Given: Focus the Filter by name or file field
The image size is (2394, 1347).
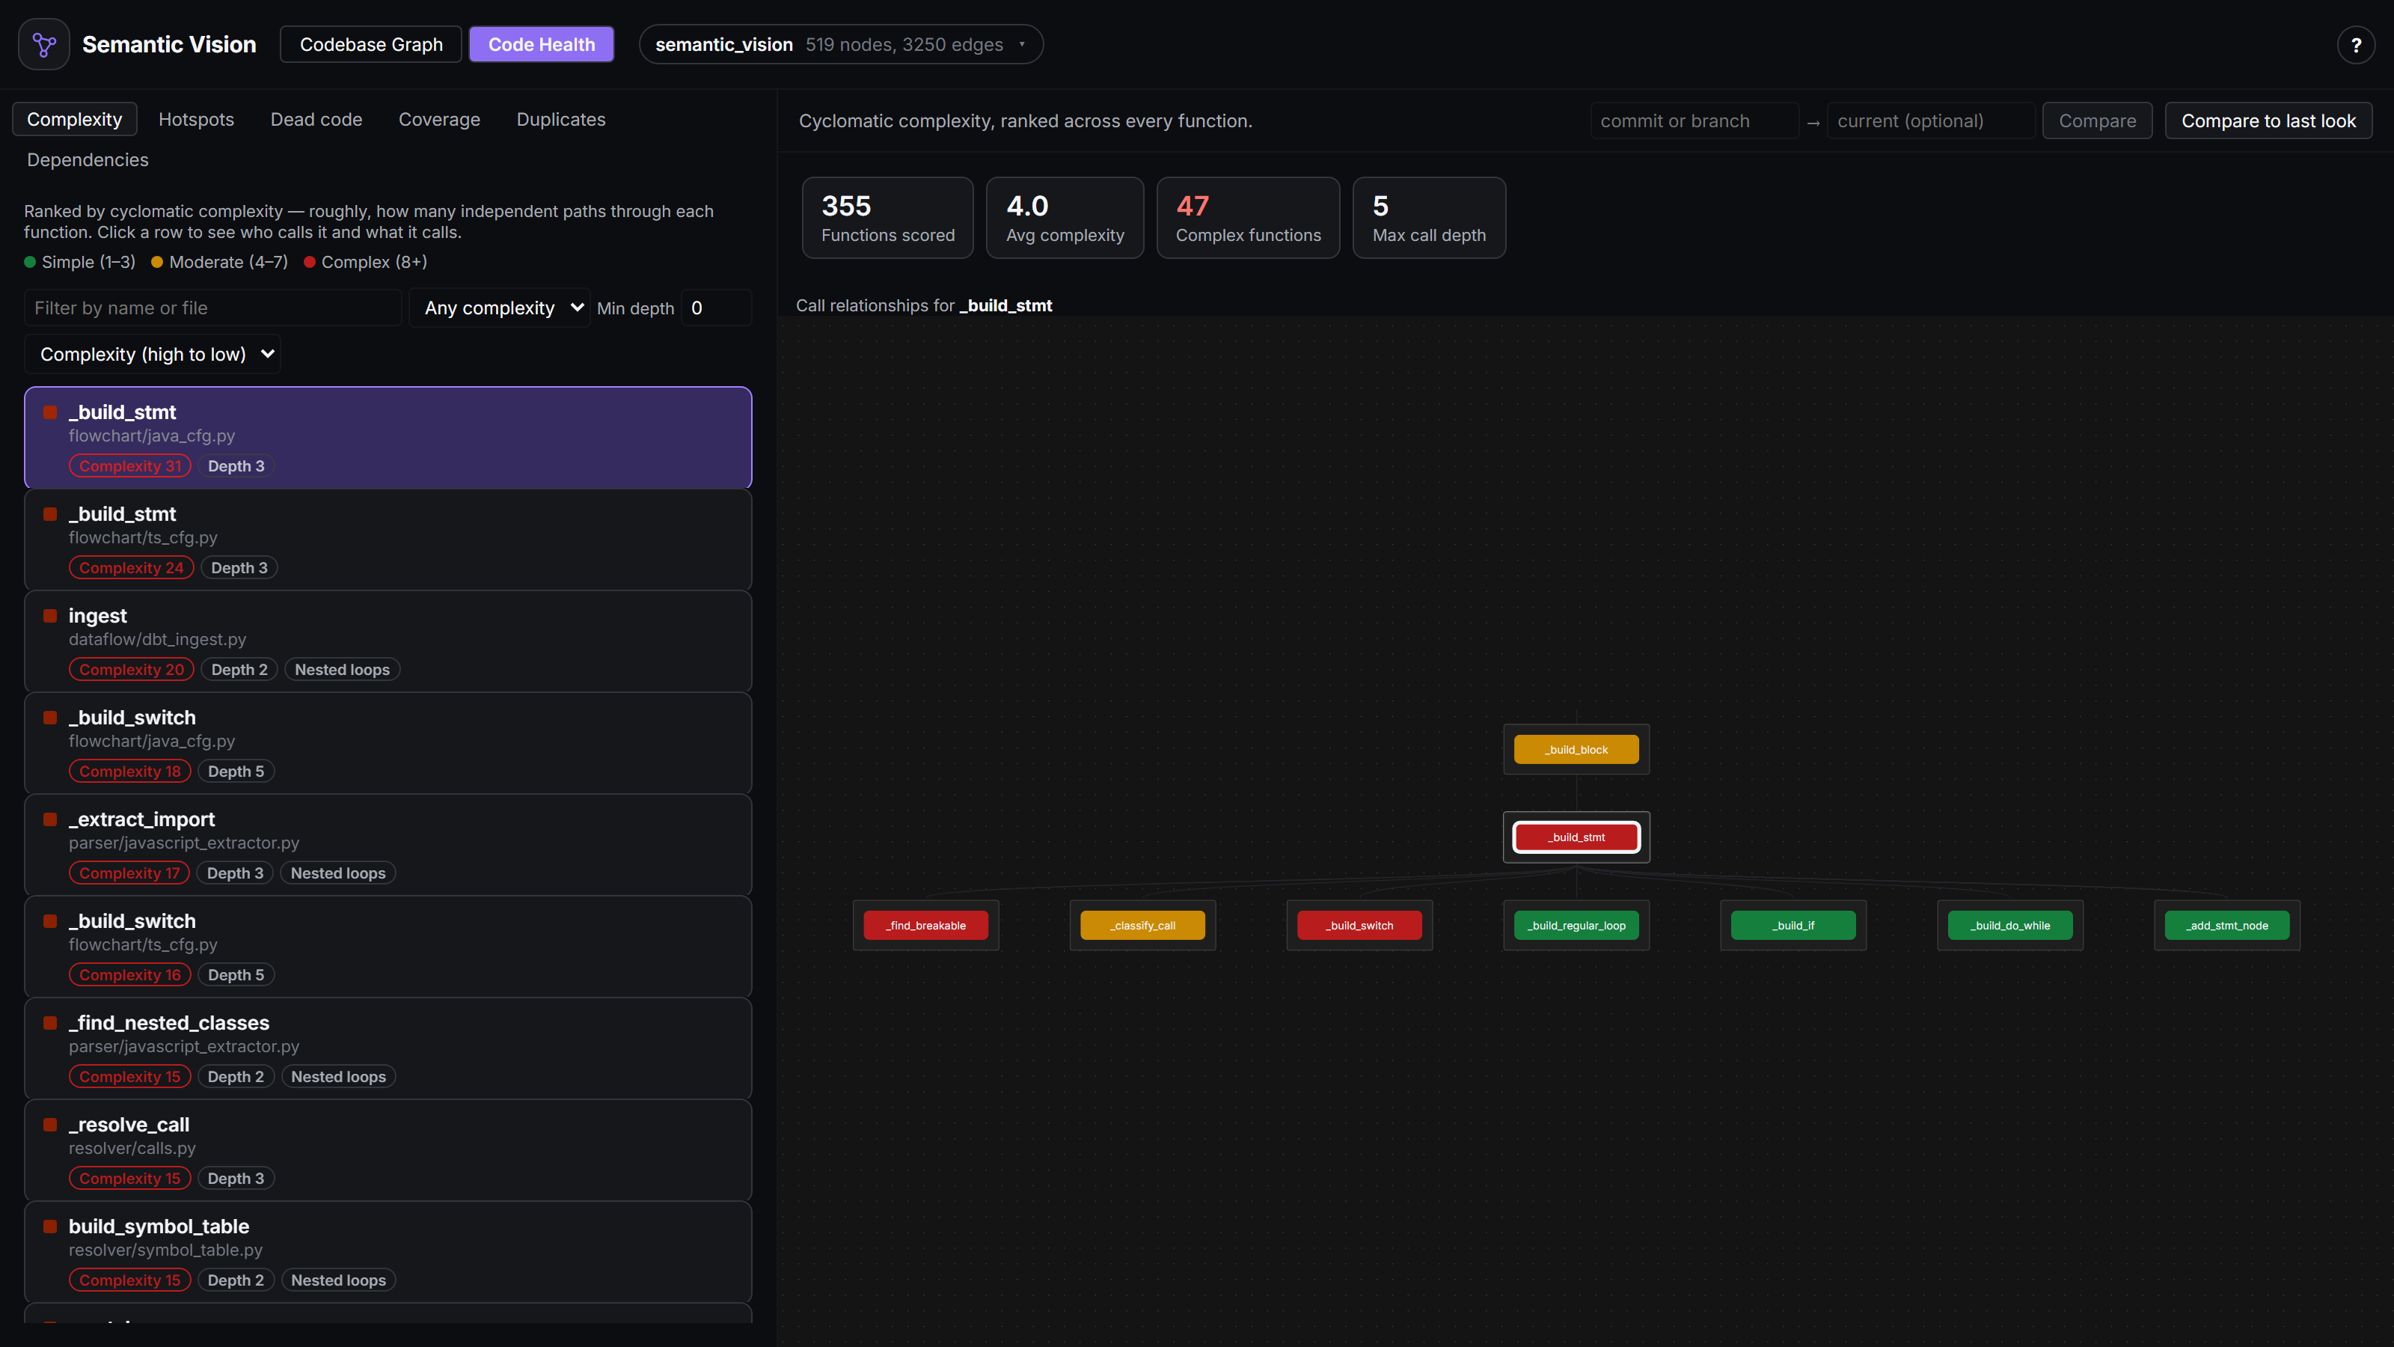Looking at the screenshot, I should tap(212, 308).
